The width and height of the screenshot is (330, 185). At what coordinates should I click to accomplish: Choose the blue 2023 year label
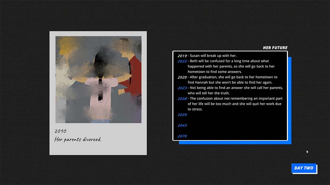182,88
